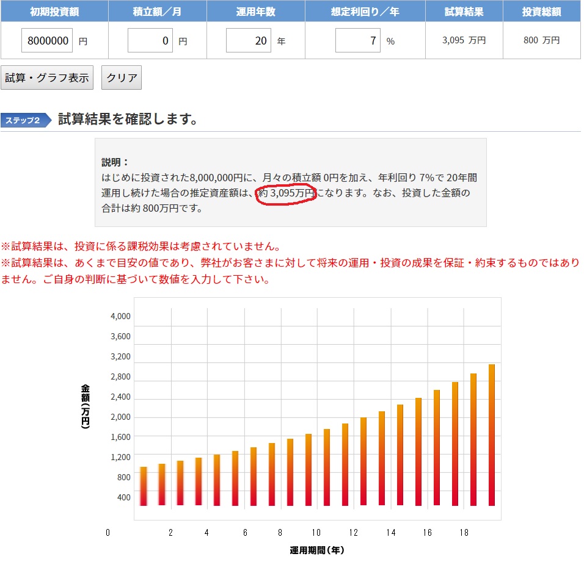
Task: Select the 想定利回り/年 column header
Action: tap(365, 11)
